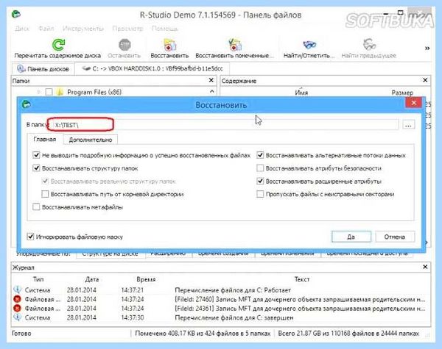Switch to the Главная tab
This screenshot has width=442, height=349.
[44, 139]
